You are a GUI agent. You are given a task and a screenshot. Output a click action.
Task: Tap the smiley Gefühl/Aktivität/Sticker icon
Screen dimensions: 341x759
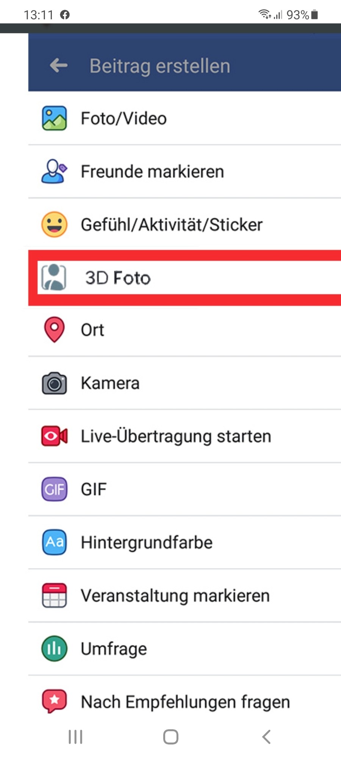coord(54,224)
